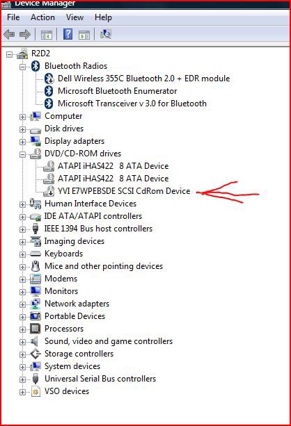This screenshot has width=291, height=426.
Task: Collapse the Bluetooth Radios node
Action: [22, 67]
